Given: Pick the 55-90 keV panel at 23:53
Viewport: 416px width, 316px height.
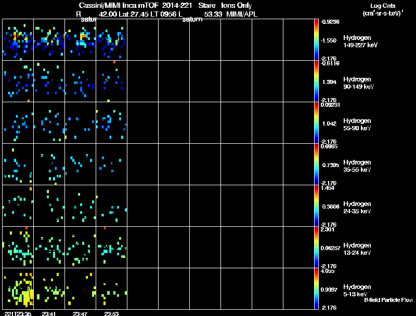Looking at the screenshot, I should pos(111,123).
